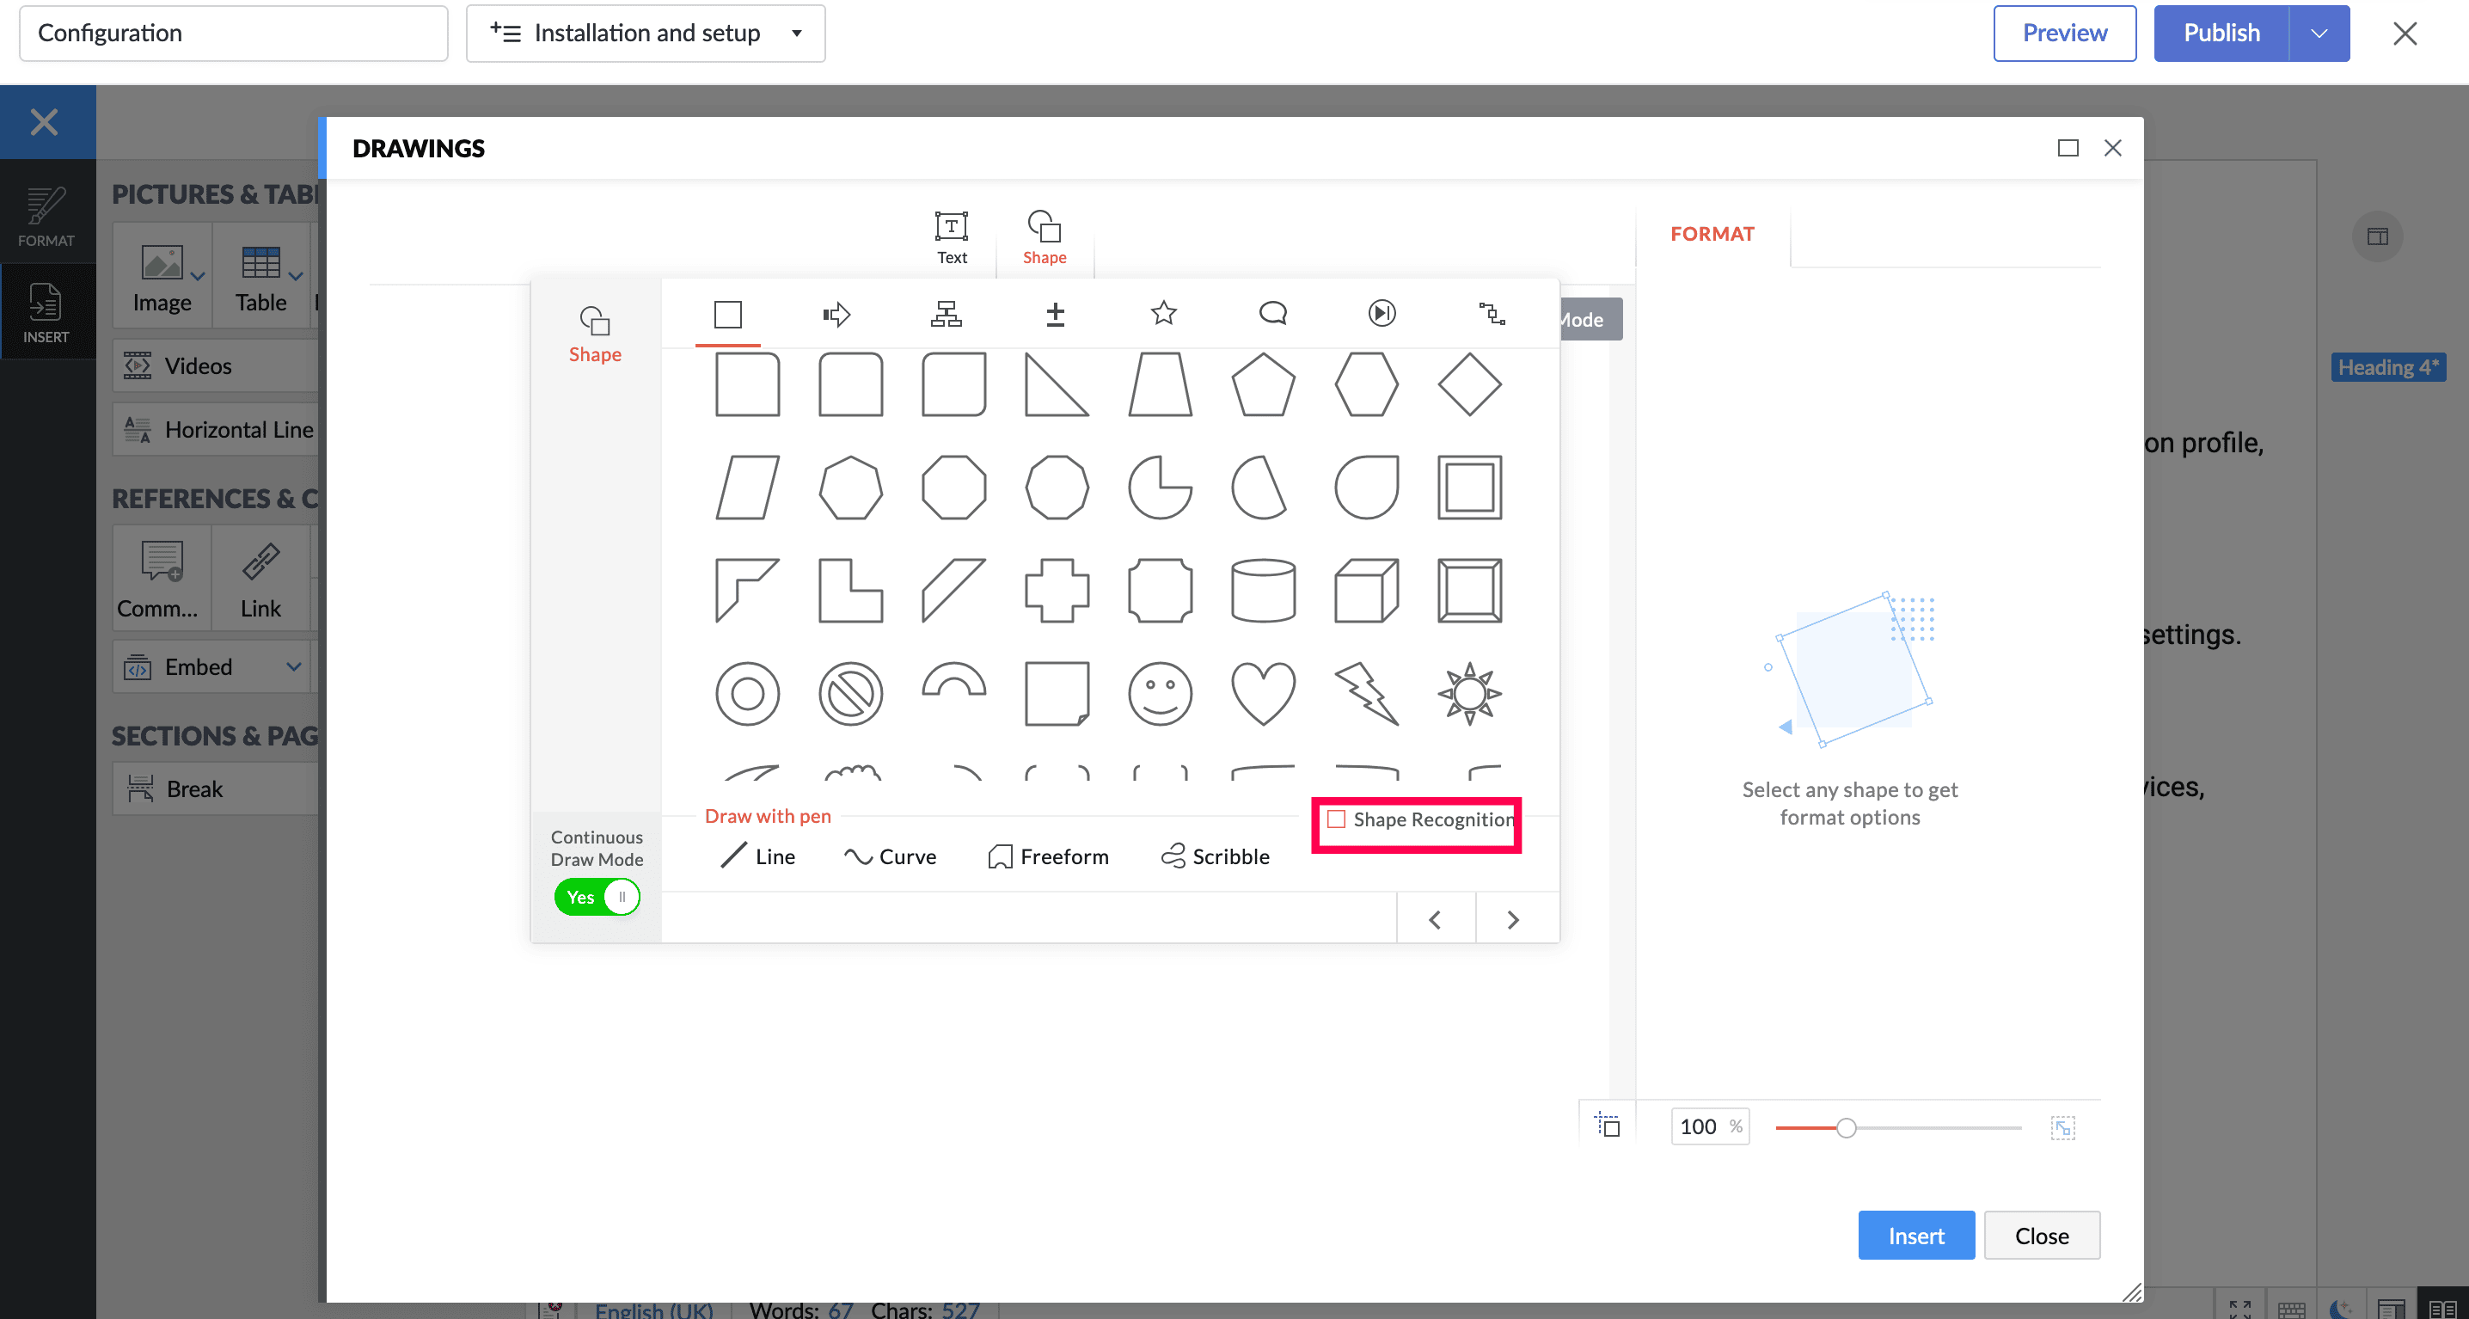Enable the Shape Recognition checkbox
The image size is (2469, 1319).
pos(1336,819)
